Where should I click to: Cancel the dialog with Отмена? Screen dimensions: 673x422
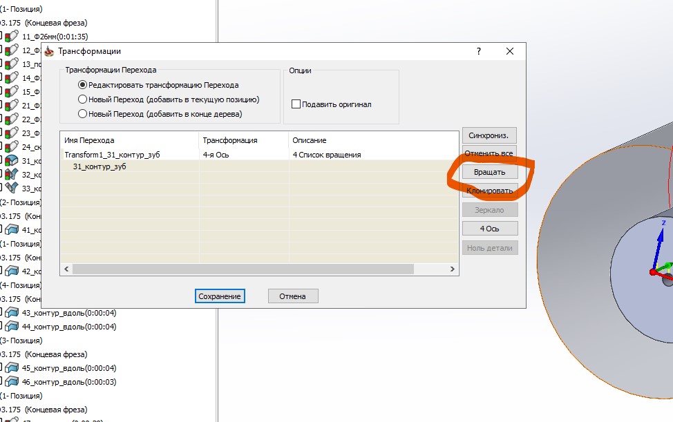click(293, 296)
